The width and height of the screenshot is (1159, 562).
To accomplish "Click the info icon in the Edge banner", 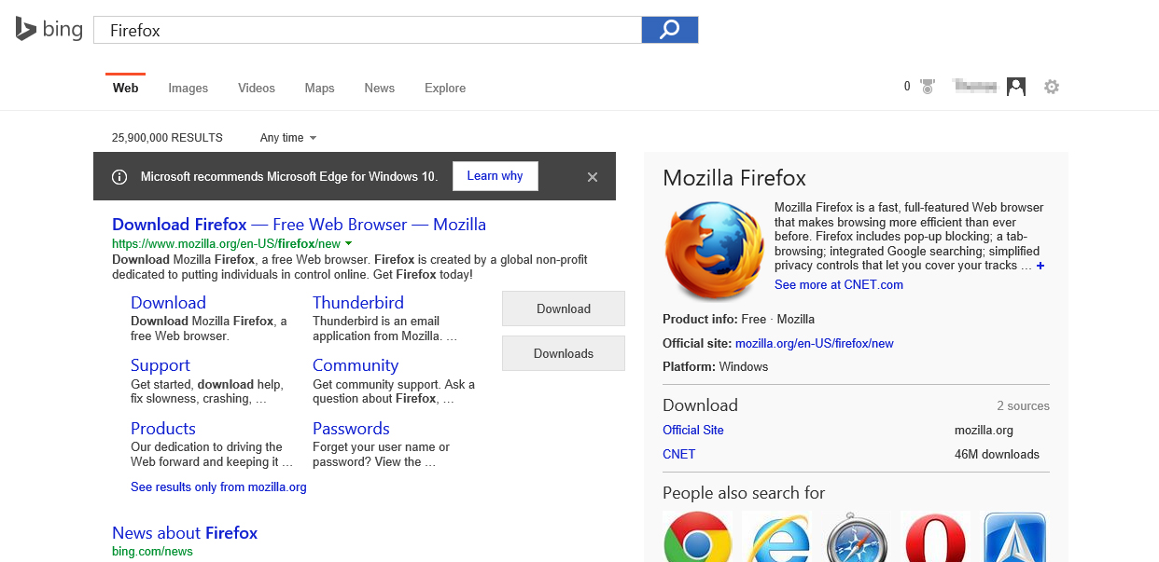I will [x=119, y=176].
